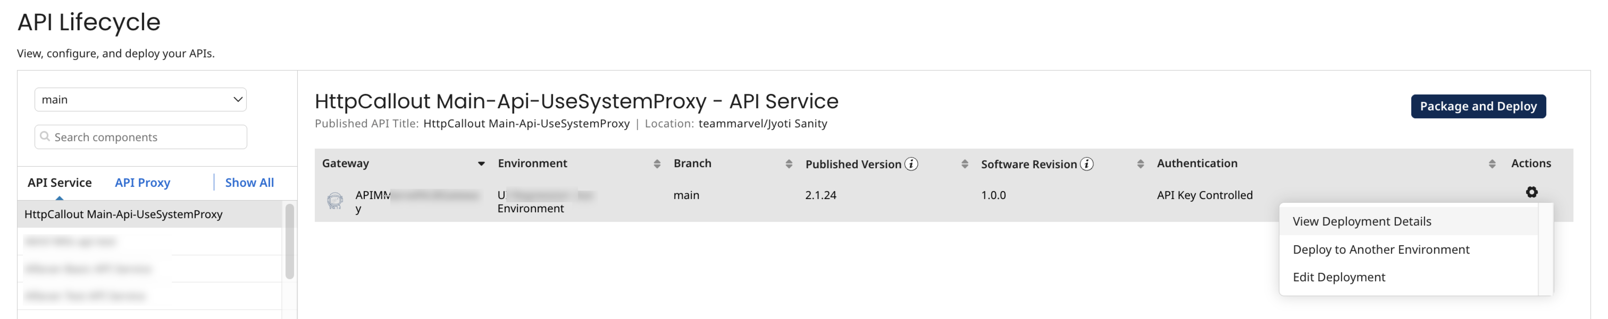Click the Show All link
The height and width of the screenshot is (319, 1608).
(x=249, y=183)
